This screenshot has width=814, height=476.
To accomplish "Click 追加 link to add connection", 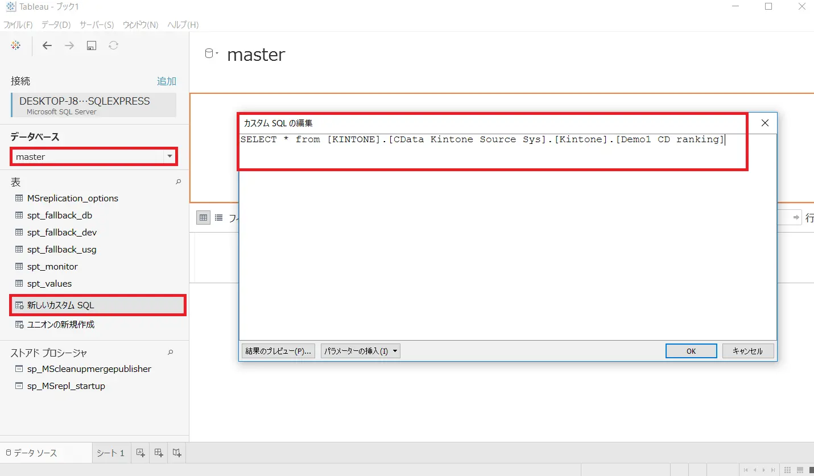I will click(167, 81).
